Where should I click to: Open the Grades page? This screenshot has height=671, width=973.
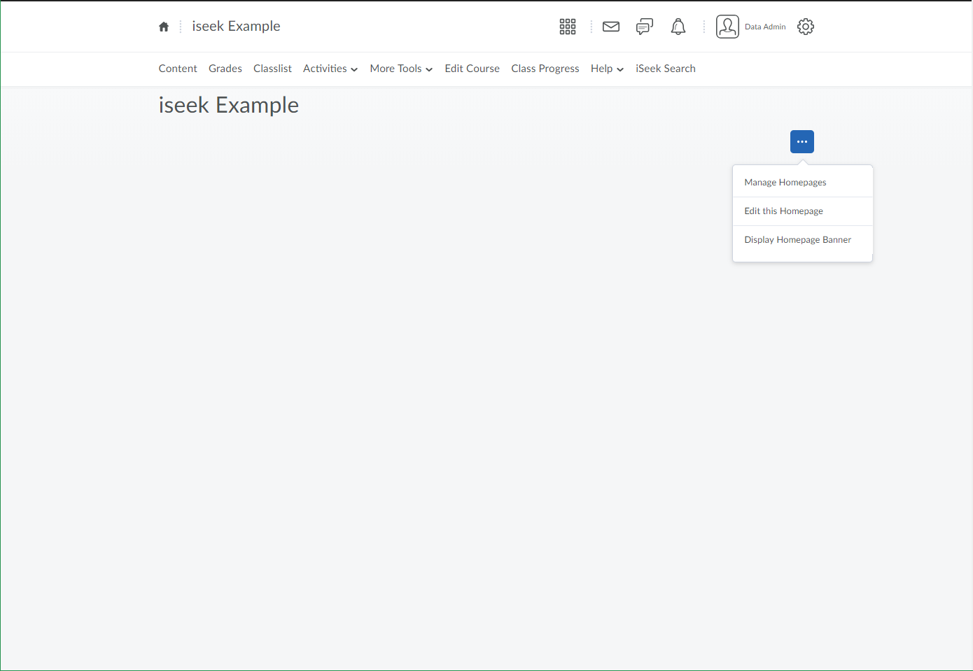pos(225,69)
